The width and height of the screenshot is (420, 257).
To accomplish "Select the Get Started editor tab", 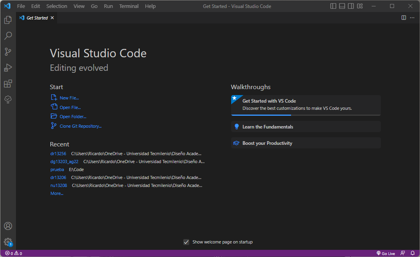I will click(37, 18).
